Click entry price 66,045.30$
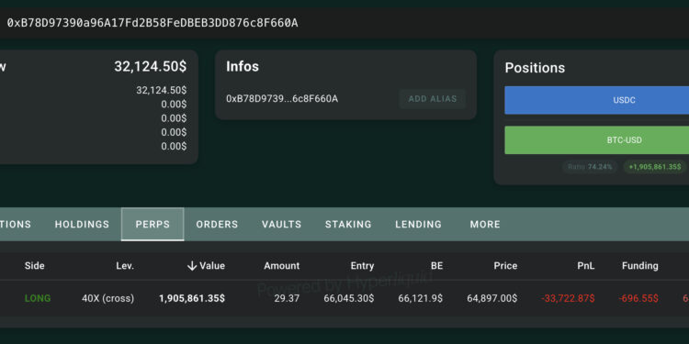The width and height of the screenshot is (689, 344). [x=349, y=298]
